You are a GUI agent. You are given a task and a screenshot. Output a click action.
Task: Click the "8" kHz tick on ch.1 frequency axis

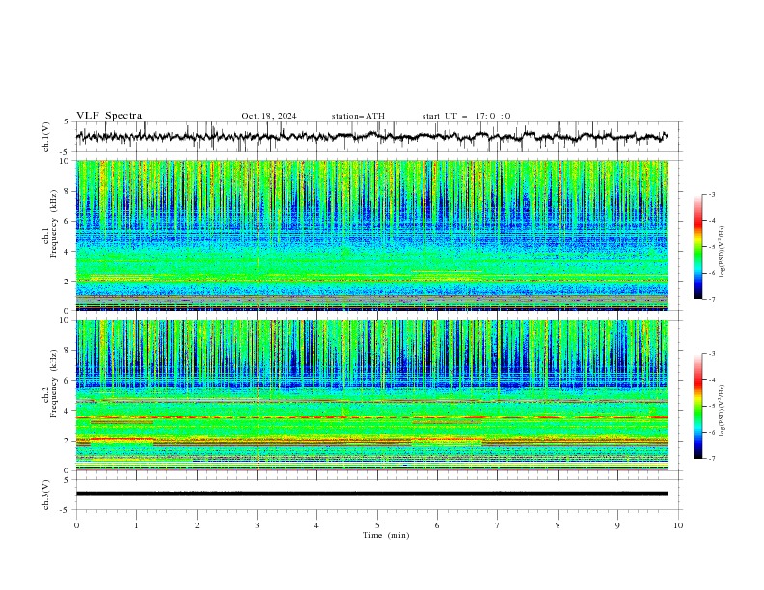tap(67, 191)
